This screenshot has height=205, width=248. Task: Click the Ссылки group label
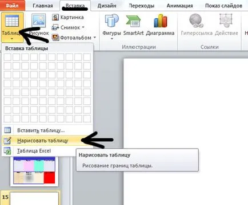click(209, 47)
